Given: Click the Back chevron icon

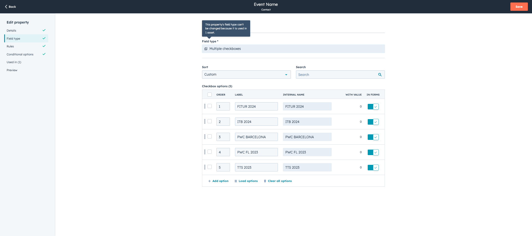Looking at the screenshot, I should (x=6, y=7).
